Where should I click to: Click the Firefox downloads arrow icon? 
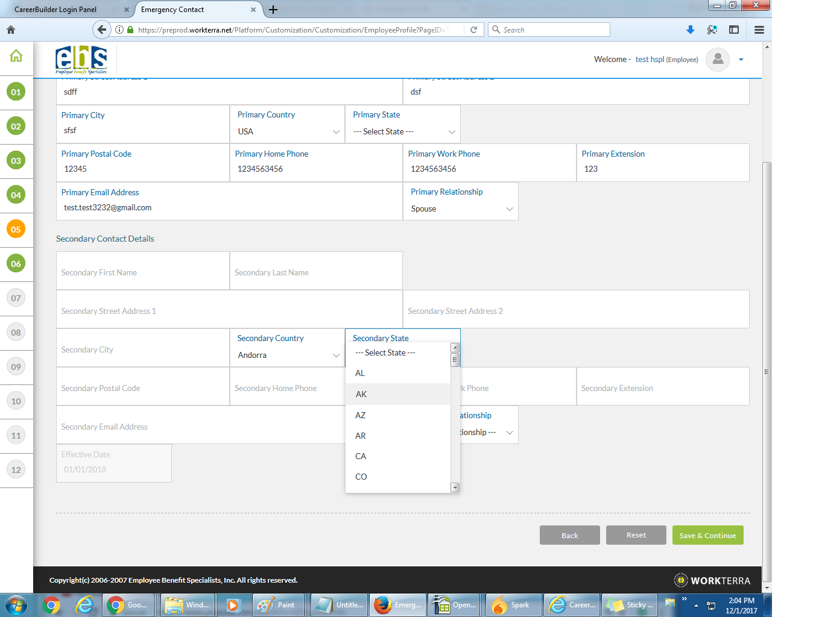[x=691, y=30]
